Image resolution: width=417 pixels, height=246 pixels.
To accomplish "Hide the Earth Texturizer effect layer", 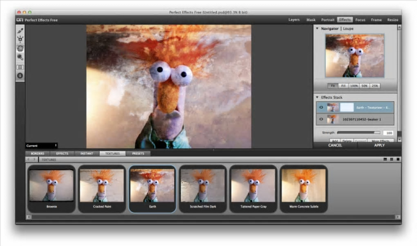I will click(321, 107).
